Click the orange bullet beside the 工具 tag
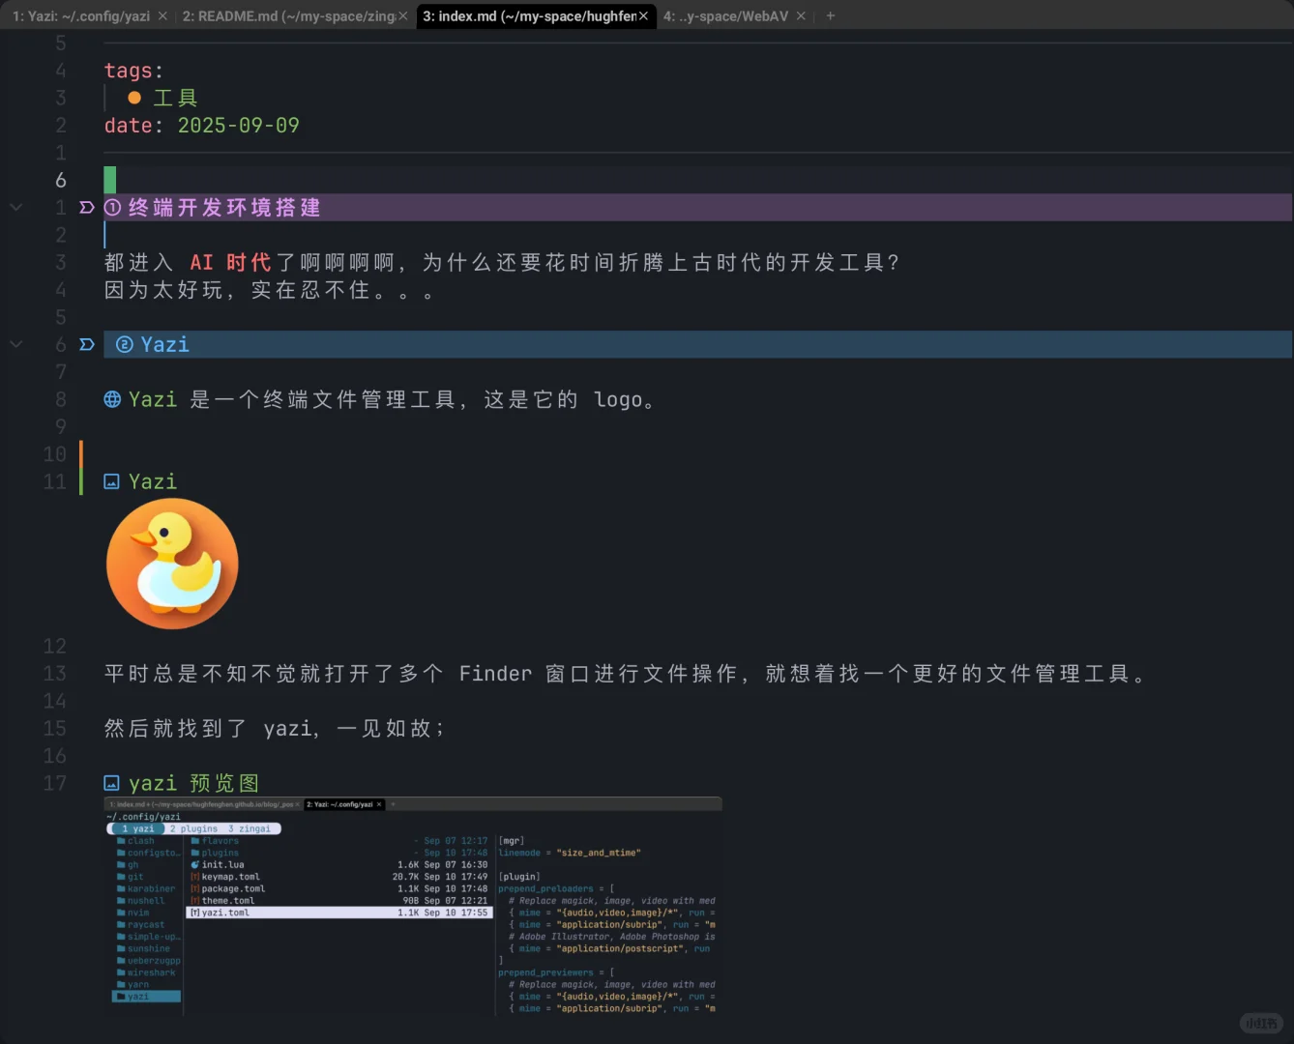This screenshot has width=1294, height=1044. (133, 97)
